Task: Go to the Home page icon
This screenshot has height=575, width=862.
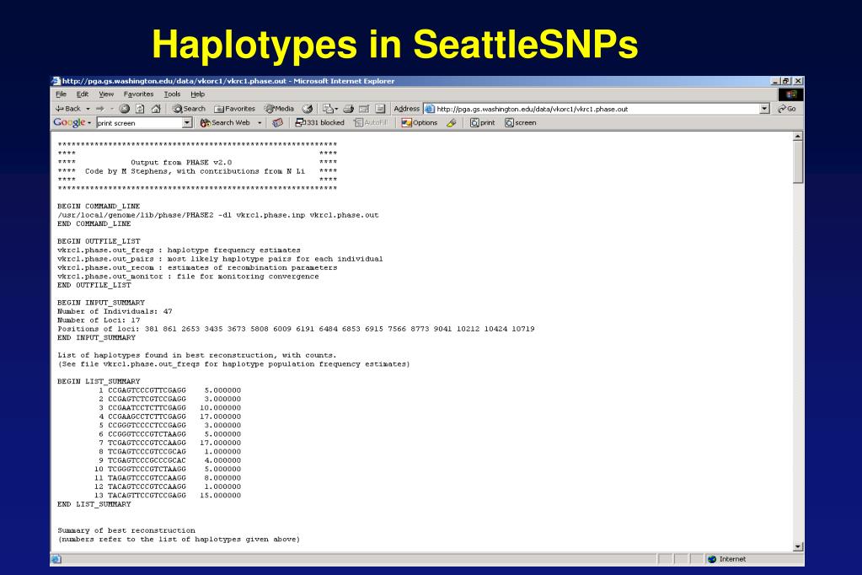Action: tap(156, 109)
